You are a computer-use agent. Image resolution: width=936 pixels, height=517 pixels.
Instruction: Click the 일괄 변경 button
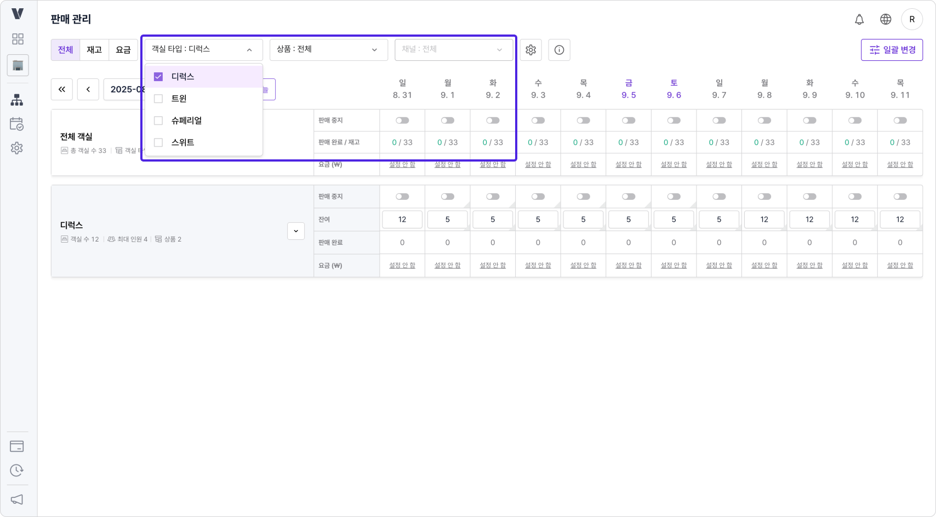[x=892, y=50]
